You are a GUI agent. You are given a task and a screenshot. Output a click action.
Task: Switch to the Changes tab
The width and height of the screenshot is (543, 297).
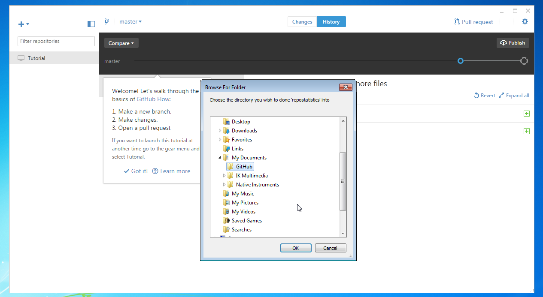[302, 22]
